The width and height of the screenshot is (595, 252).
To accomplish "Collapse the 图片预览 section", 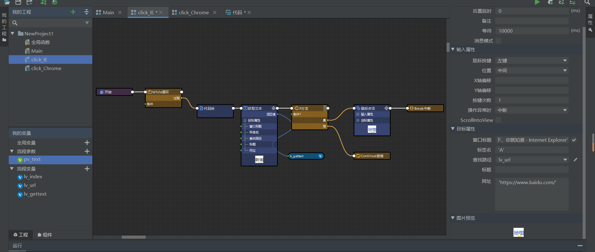I will pos(453,218).
